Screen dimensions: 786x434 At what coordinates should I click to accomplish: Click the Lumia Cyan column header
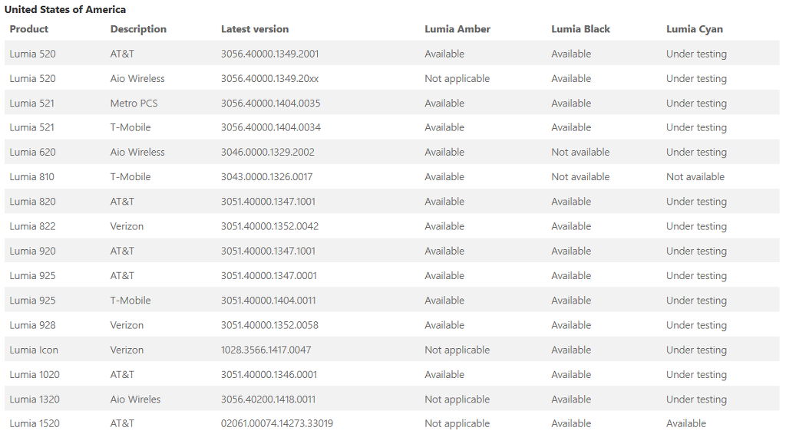coord(694,29)
